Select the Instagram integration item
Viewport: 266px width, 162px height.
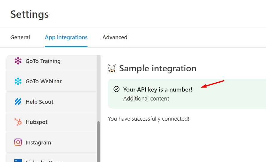coord(38,143)
